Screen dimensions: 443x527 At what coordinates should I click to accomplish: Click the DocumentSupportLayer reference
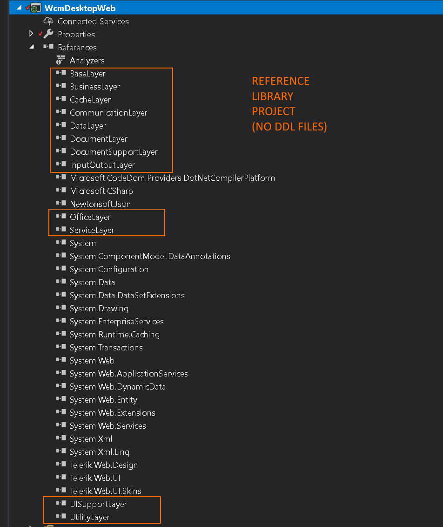point(114,151)
